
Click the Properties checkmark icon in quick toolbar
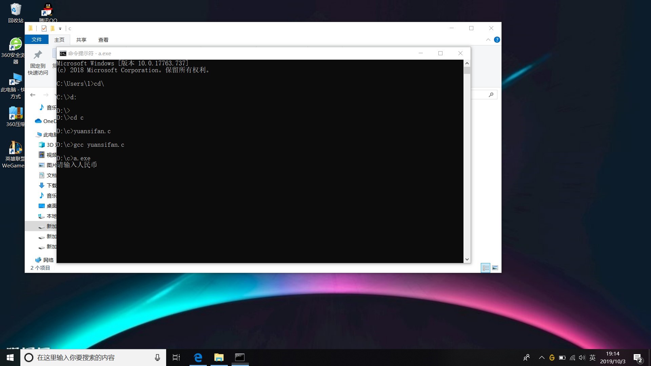[x=44, y=28]
